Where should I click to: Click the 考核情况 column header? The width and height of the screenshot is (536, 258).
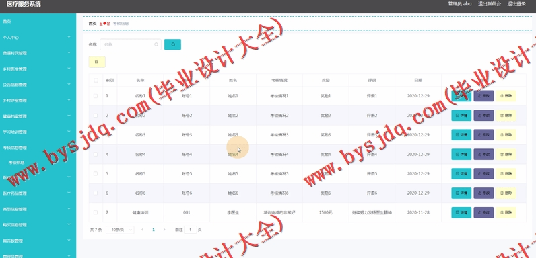279,81
